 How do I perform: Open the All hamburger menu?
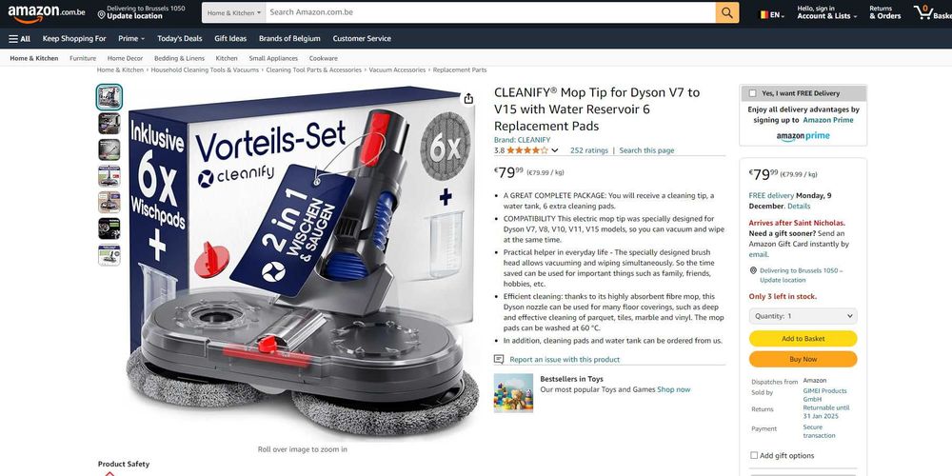pos(19,38)
